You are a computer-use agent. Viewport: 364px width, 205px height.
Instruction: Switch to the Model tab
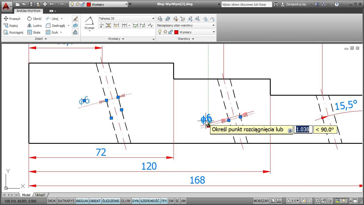[x=26, y=195]
